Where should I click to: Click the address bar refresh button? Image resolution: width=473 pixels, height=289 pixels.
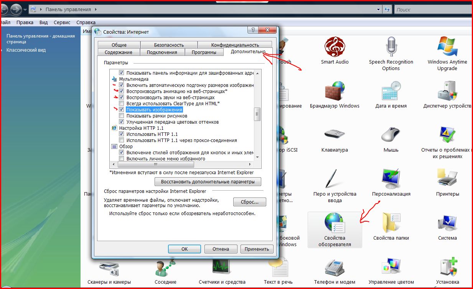(387, 9)
